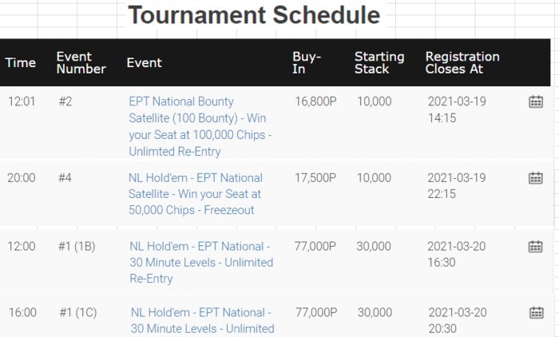Image resolution: width=559 pixels, height=337 pixels.
Task: Select the #1 (1B) event number cell
Action: (x=77, y=247)
